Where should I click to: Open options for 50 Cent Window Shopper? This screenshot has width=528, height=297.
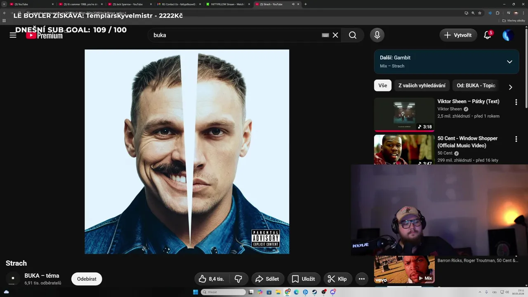516,139
